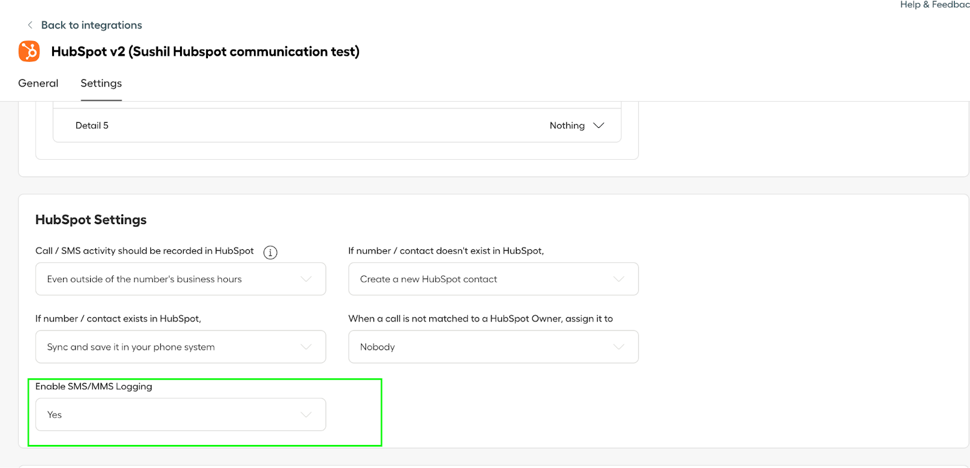The width and height of the screenshot is (970, 468).
Task: Click the back arrow chevron icon
Action: [30, 25]
